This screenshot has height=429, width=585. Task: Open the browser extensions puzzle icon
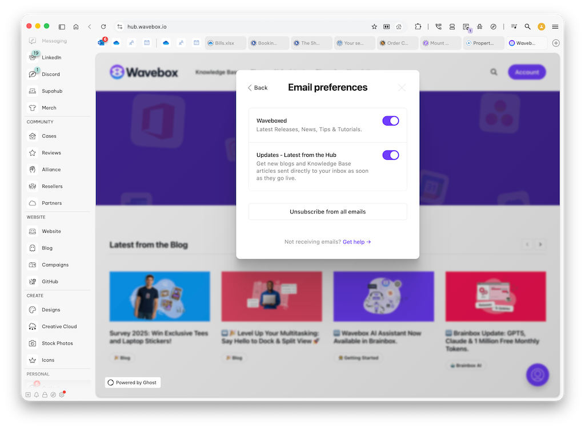(x=418, y=27)
